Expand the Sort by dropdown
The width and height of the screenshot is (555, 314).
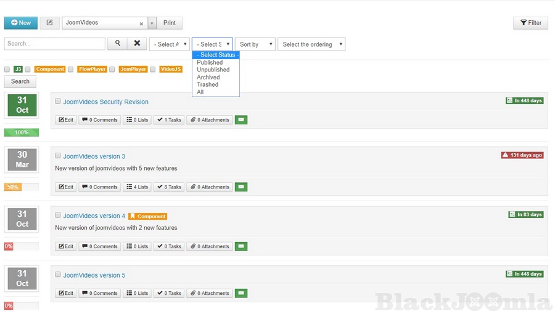[x=255, y=44]
